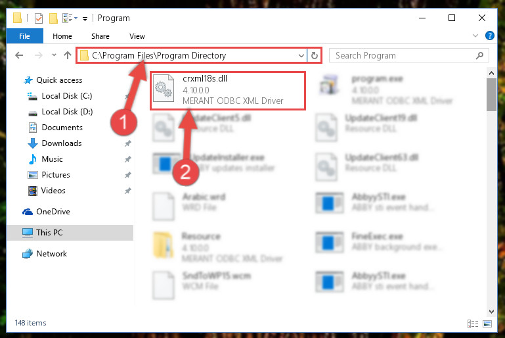Open the Share ribbon tab
The width and height of the screenshot is (505, 338).
[x=100, y=36]
